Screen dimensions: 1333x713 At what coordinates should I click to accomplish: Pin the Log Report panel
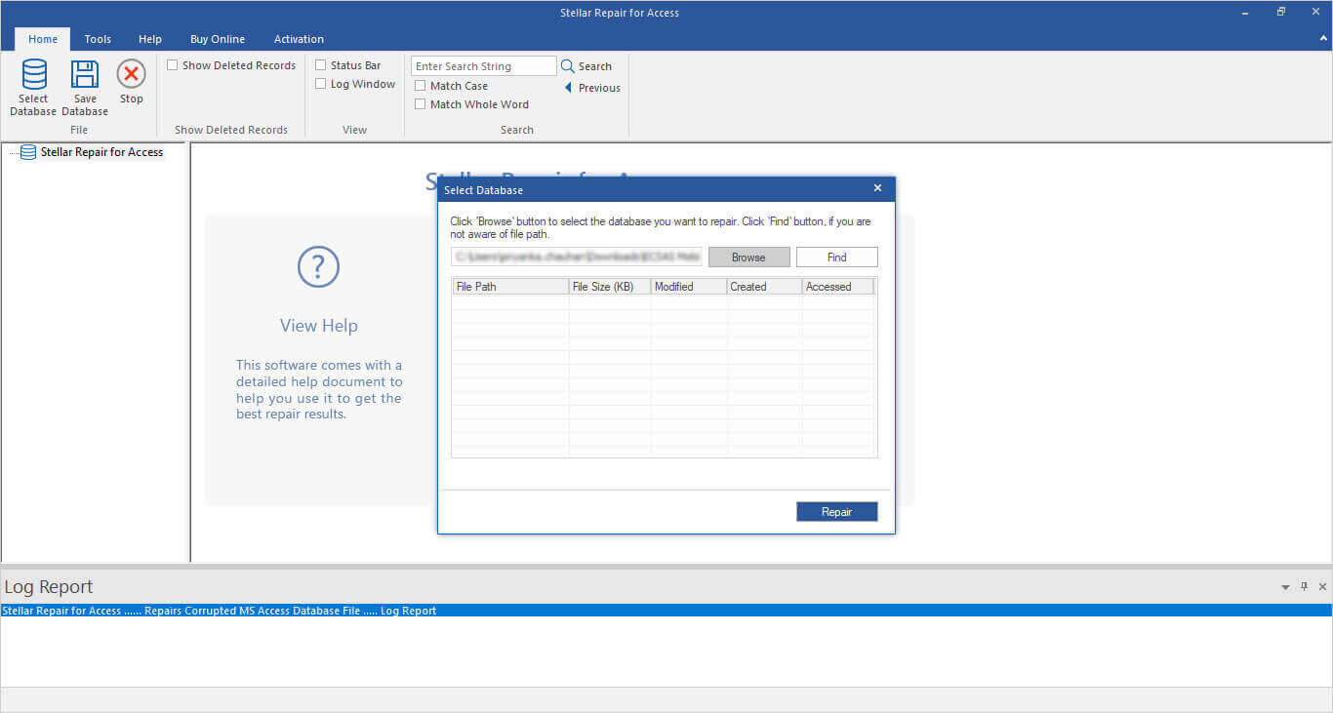coord(1304,587)
